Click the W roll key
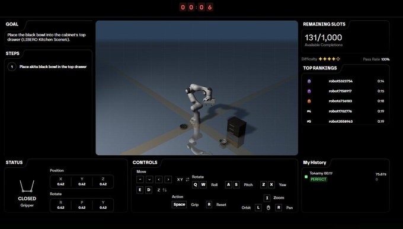 click(203, 185)
